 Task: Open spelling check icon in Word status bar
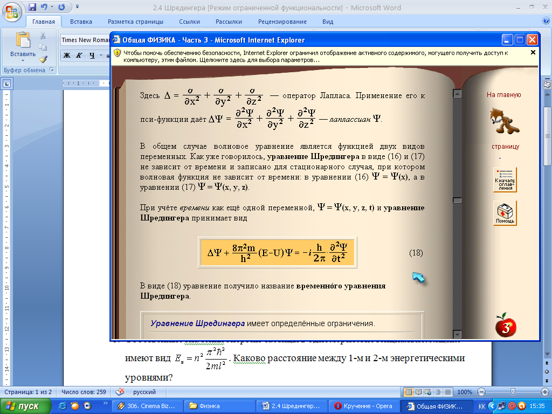pos(120,392)
